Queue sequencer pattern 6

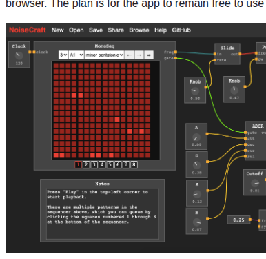(118, 164)
